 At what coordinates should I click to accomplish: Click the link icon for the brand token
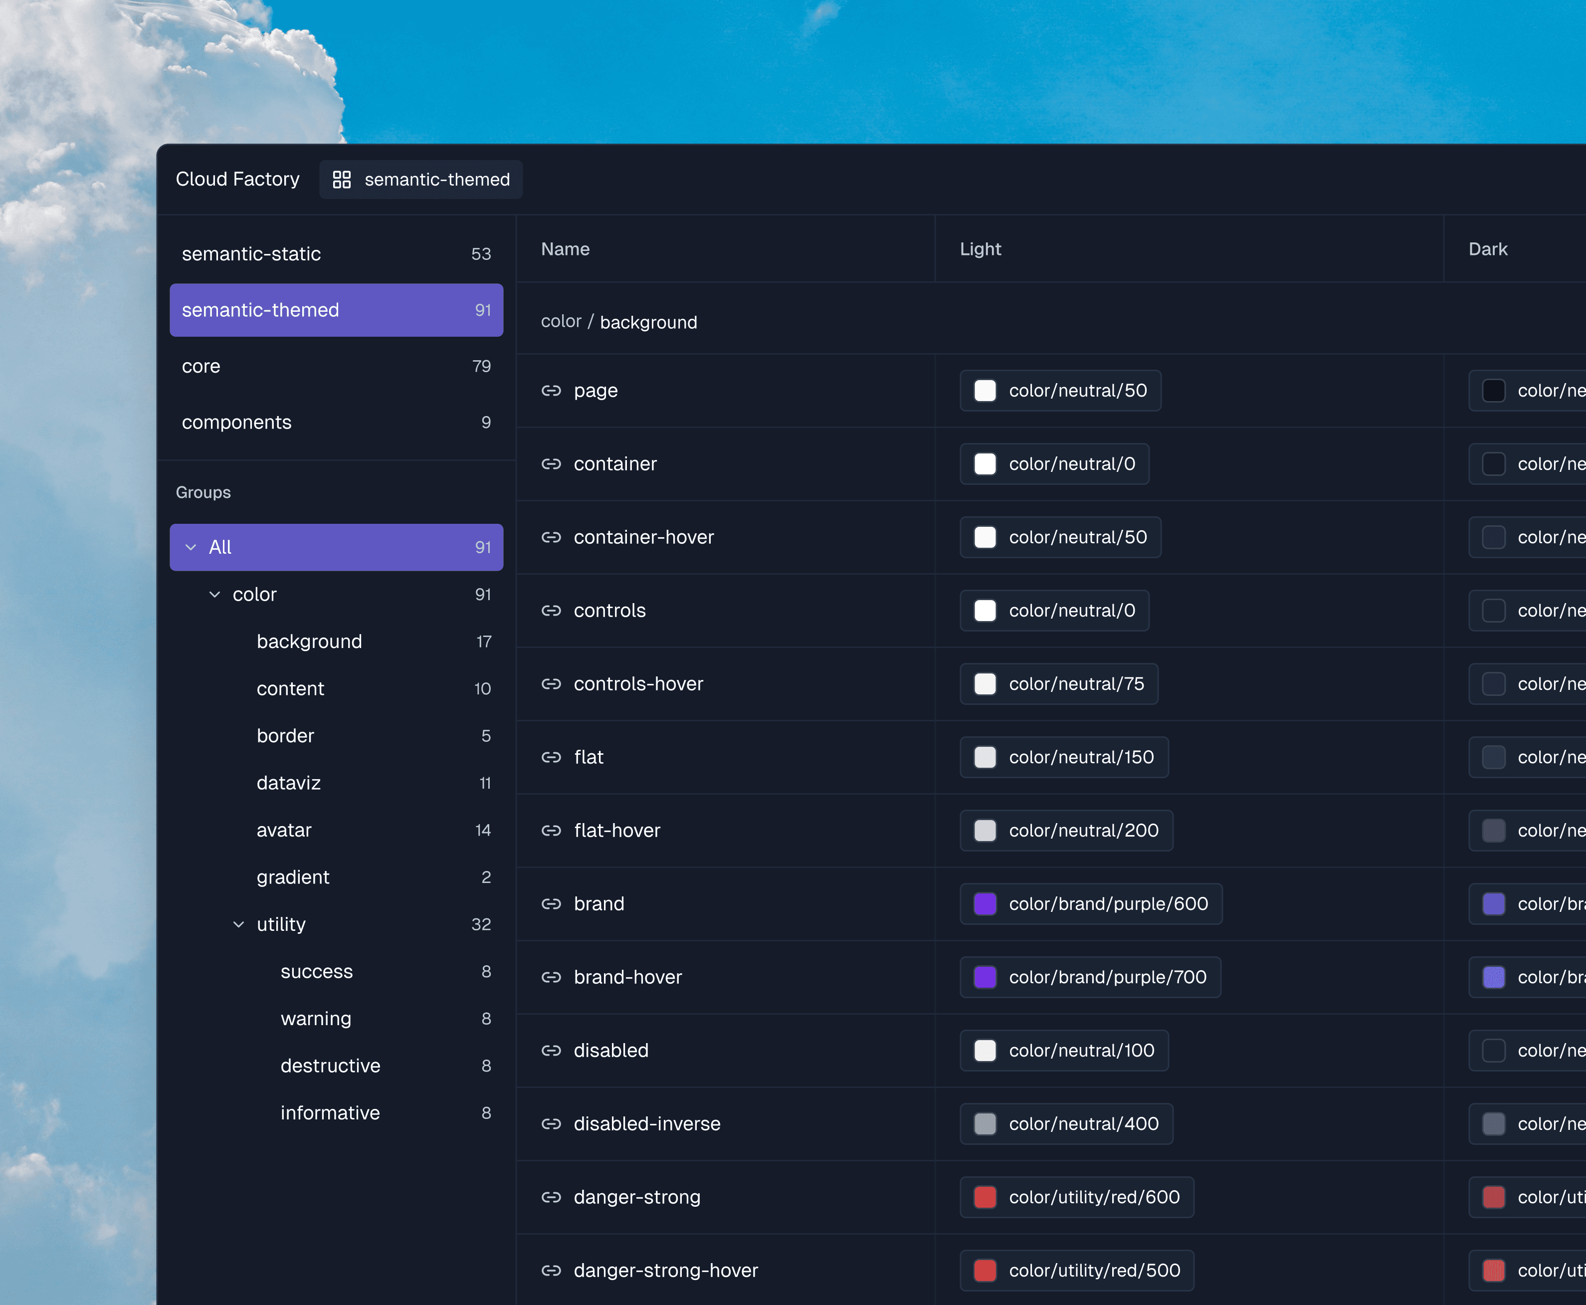point(552,903)
